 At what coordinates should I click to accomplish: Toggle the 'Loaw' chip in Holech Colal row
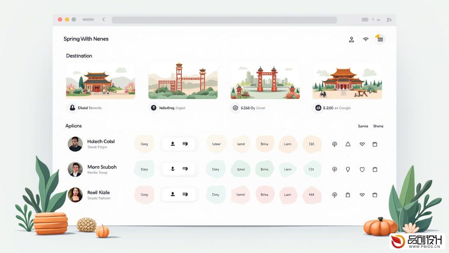(217, 144)
